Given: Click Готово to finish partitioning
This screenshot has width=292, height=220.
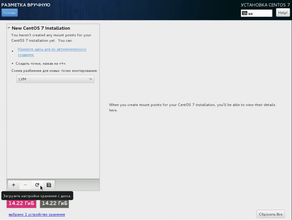Looking at the screenshot, I should pos(9,13).
